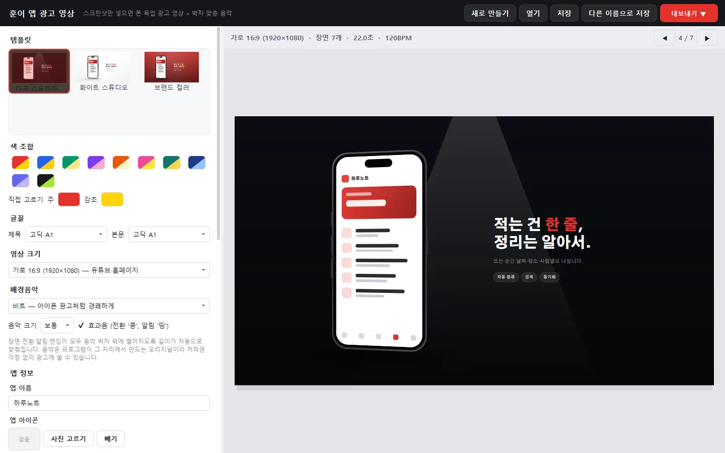Viewport: 725px width, 453px height.
Task: Select the 다크 스포트라이트 template thumbnail
Action: coord(39,71)
